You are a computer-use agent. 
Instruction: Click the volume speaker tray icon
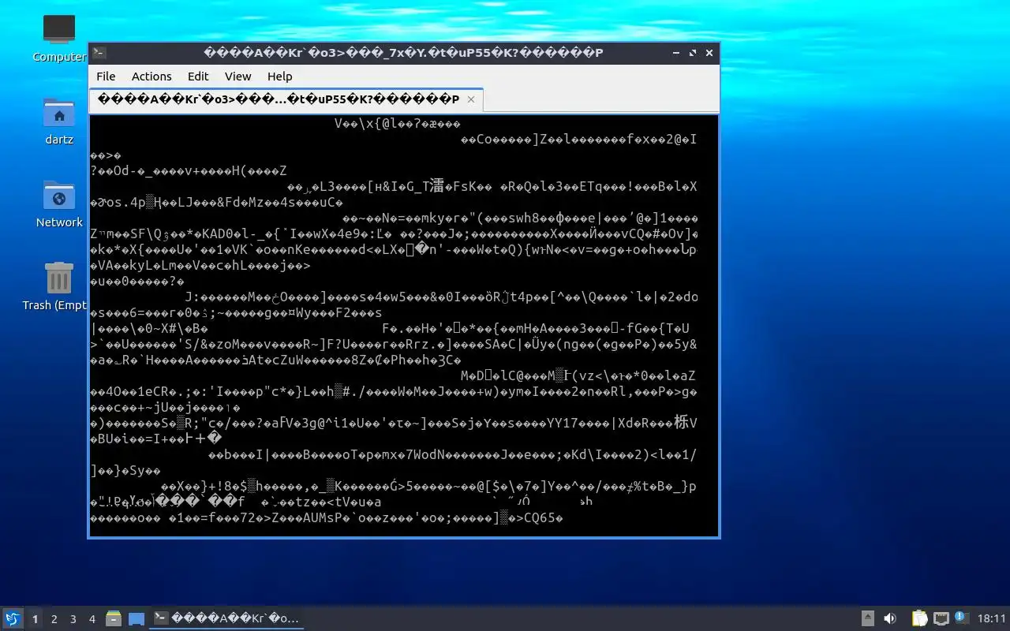[x=890, y=619]
